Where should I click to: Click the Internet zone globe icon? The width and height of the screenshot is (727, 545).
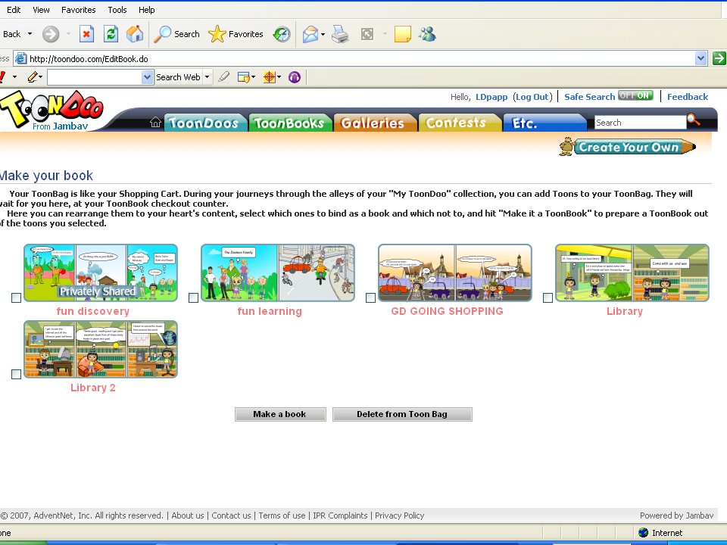[x=643, y=532]
